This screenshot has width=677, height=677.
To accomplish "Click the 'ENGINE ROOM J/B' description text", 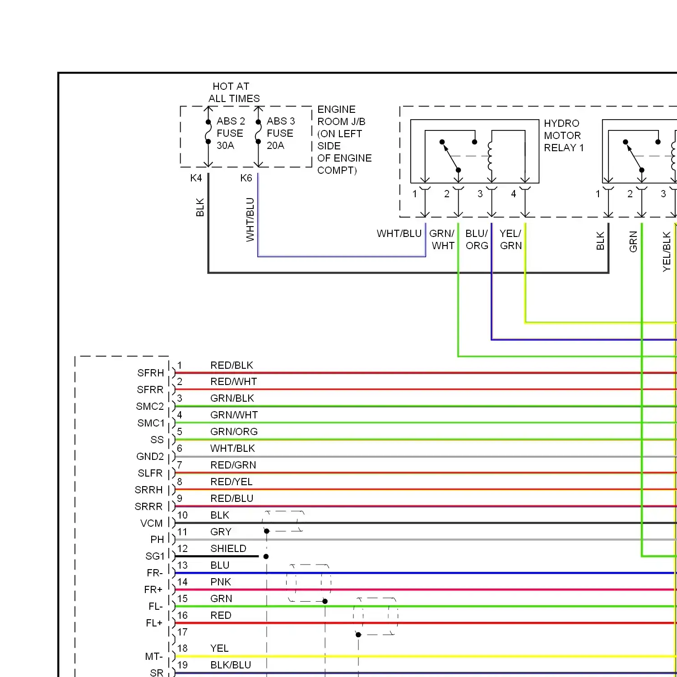I will click(344, 140).
